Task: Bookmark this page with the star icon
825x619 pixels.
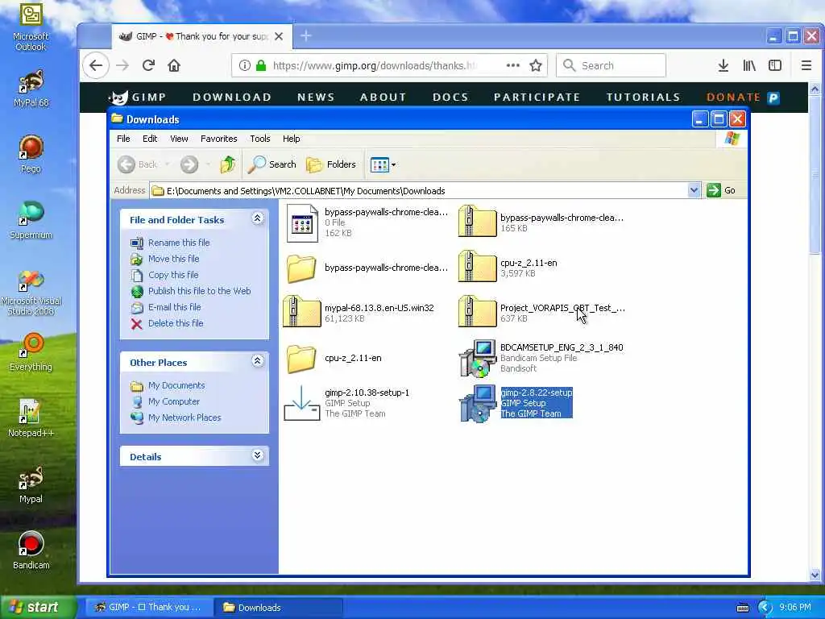Action: click(536, 65)
